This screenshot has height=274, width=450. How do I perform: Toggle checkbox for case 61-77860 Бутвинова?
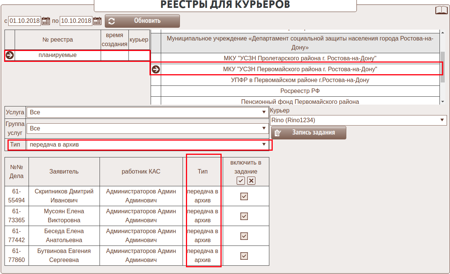(x=244, y=256)
